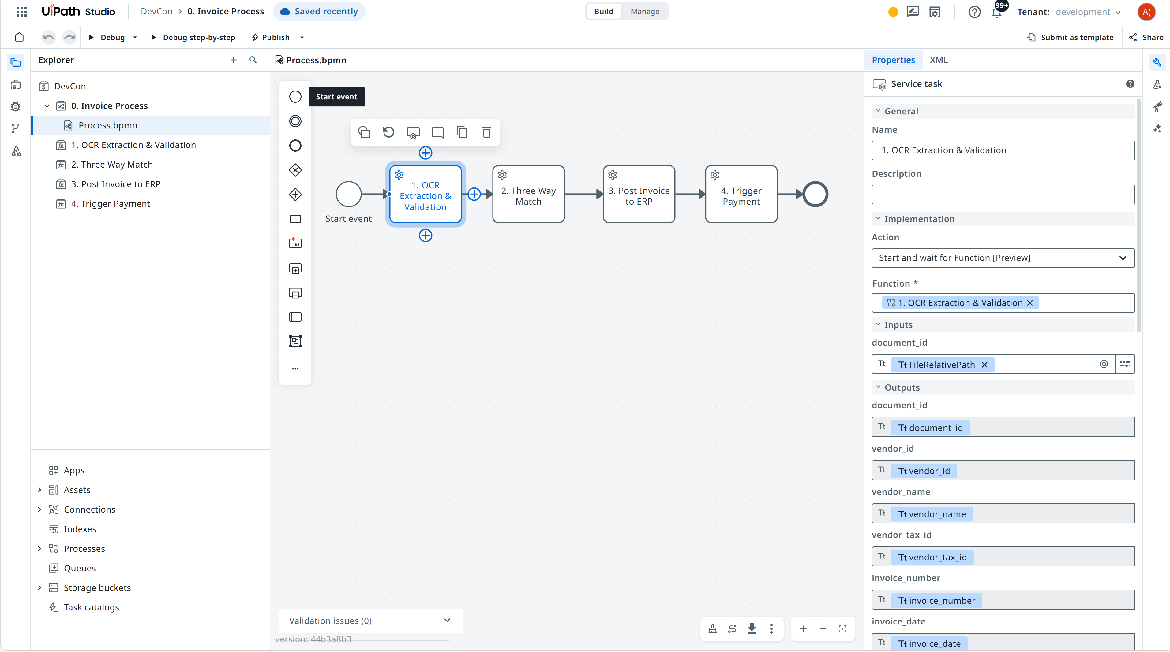This screenshot has width=1170, height=652.
Task: Select the Task rectangle palette tool
Action: click(x=295, y=219)
